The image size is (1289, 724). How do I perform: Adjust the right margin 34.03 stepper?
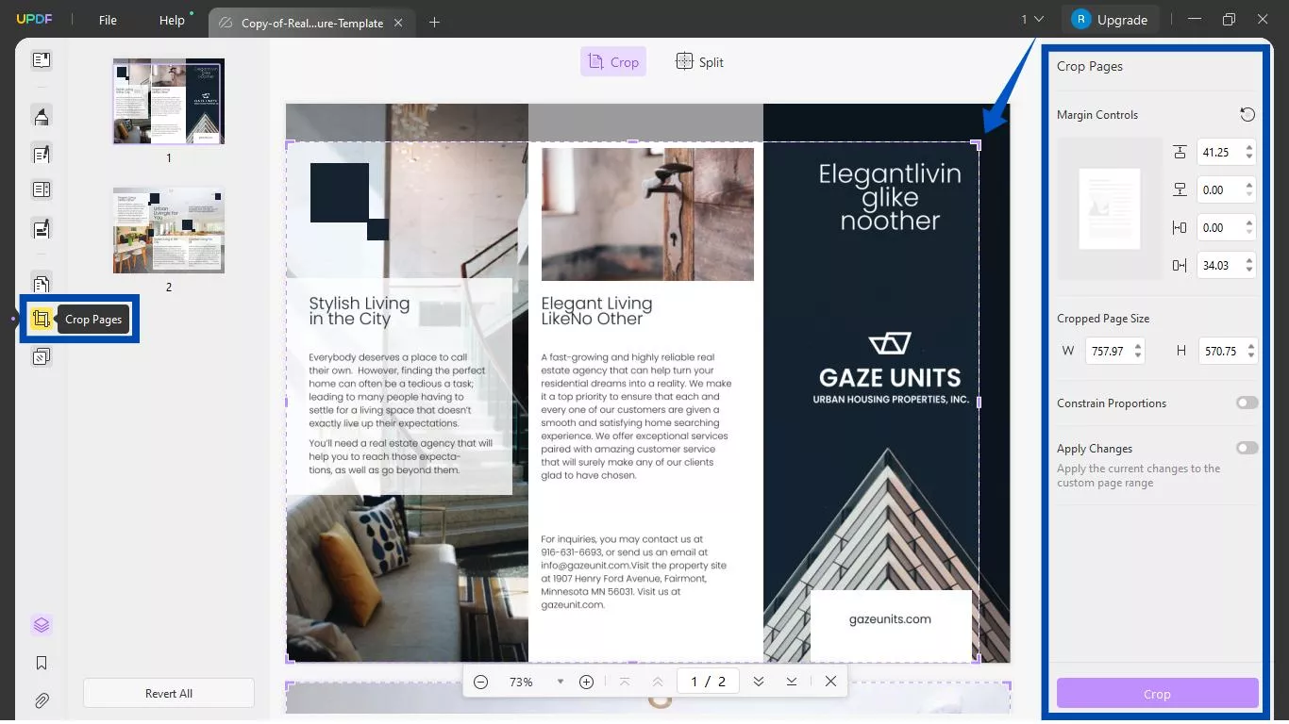(1249, 265)
